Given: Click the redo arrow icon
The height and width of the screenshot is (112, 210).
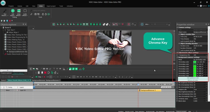Looking at the screenshot, I should [x=55, y=73].
